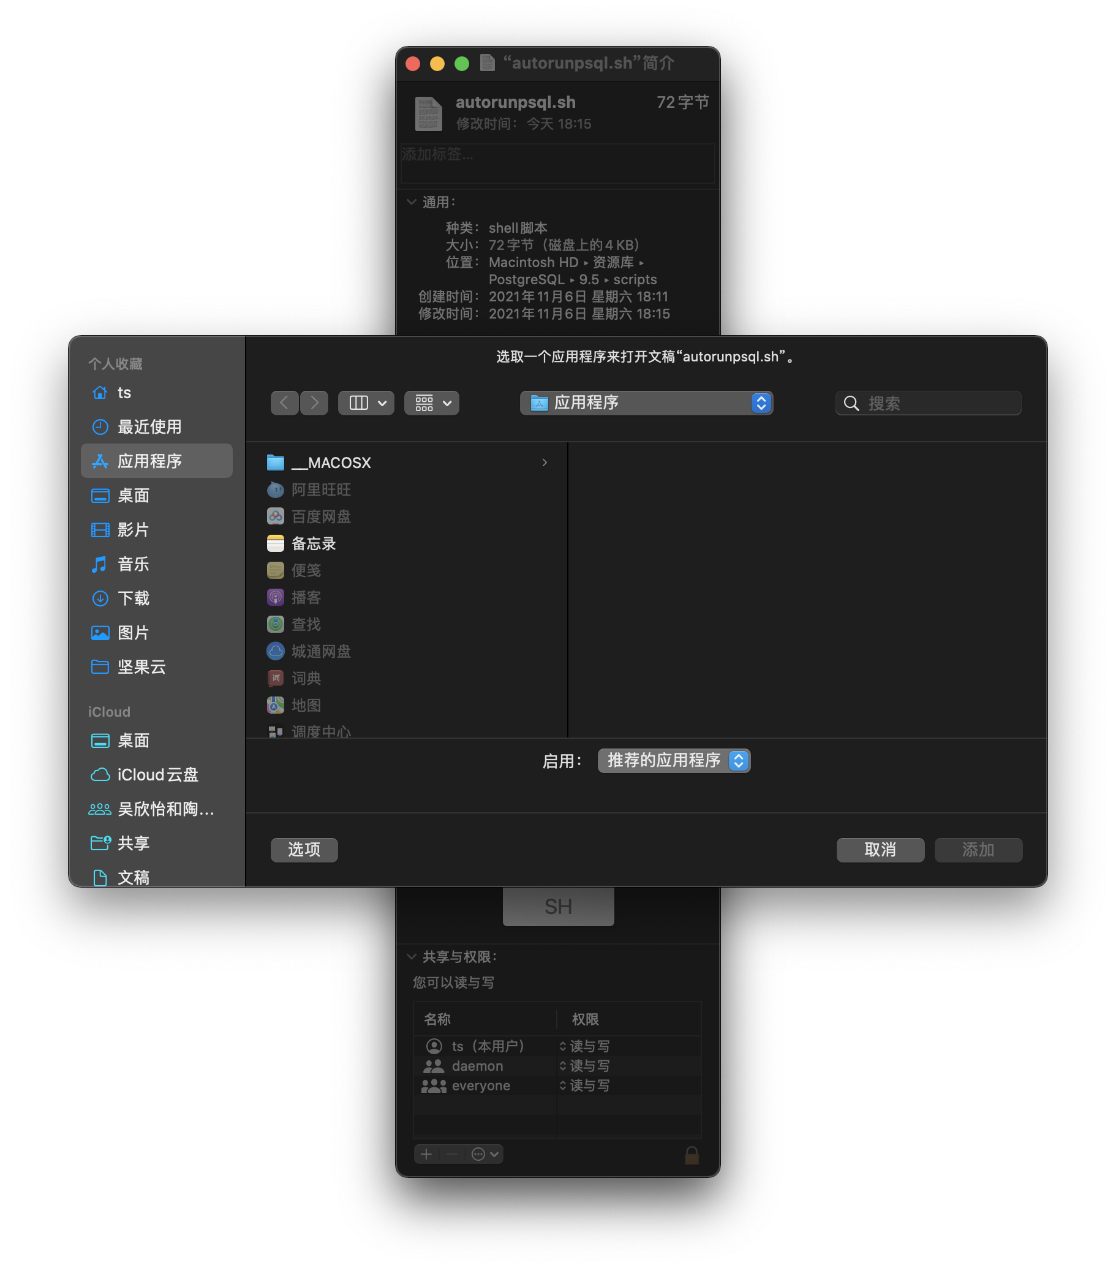Click the 取消 cancel button
Image resolution: width=1116 pixels, height=1268 pixels.
point(880,849)
